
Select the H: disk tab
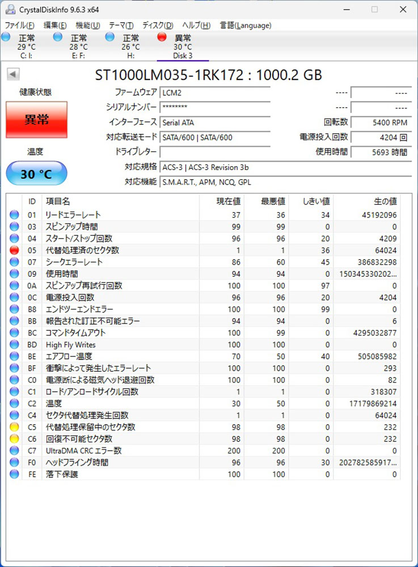[130, 46]
